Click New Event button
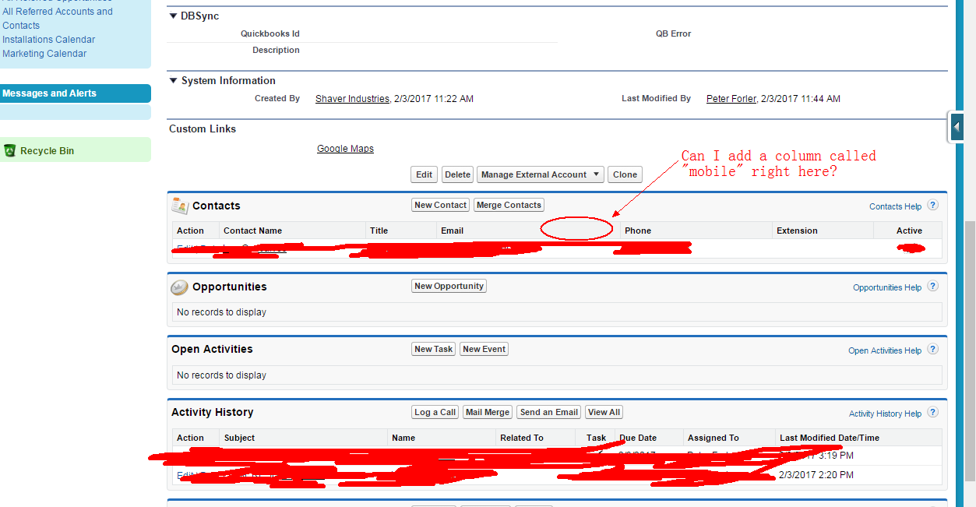Viewport: 976px width, 507px height. click(x=484, y=349)
